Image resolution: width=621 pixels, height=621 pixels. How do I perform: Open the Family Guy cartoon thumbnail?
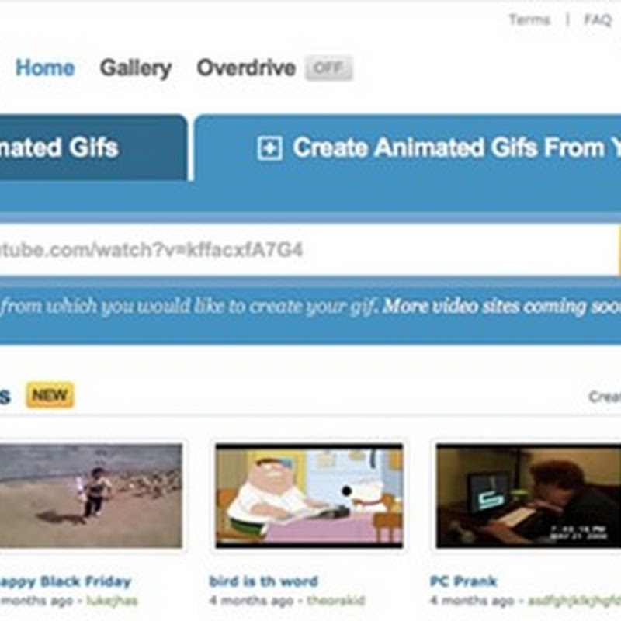click(309, 496)
